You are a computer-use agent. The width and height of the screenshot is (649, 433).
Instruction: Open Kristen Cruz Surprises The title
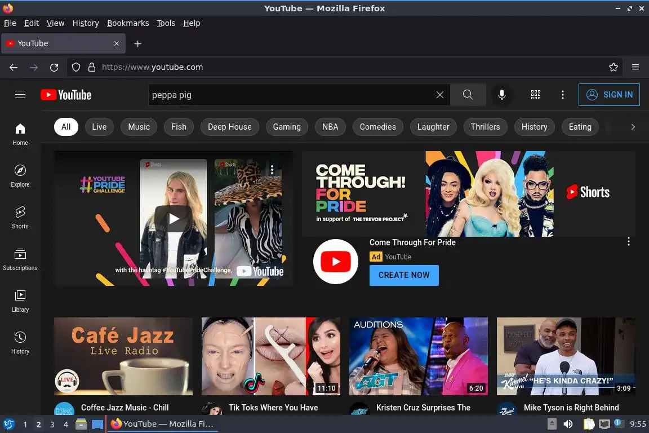(x=424, y=408)
